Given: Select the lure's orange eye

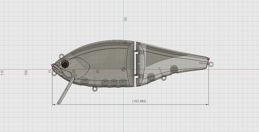Looking at the screenshot, I should pos(65,64).
